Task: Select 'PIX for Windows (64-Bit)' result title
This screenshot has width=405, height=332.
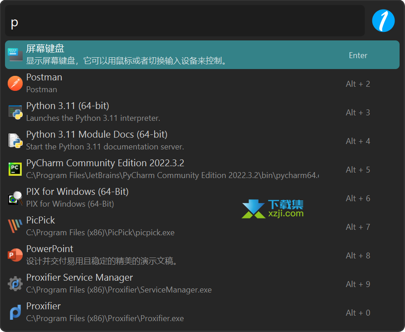Action: coord(78,192)
